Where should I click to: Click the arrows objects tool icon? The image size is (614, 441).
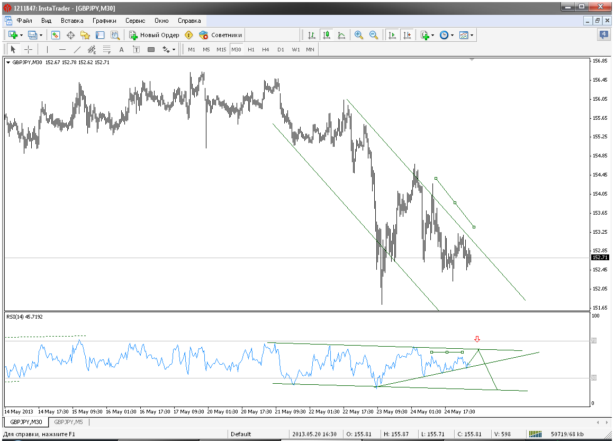[166, 49]
